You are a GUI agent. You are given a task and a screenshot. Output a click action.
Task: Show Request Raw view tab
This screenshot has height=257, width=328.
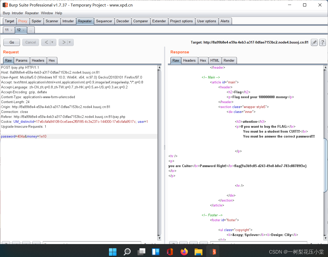click(9, 61)
